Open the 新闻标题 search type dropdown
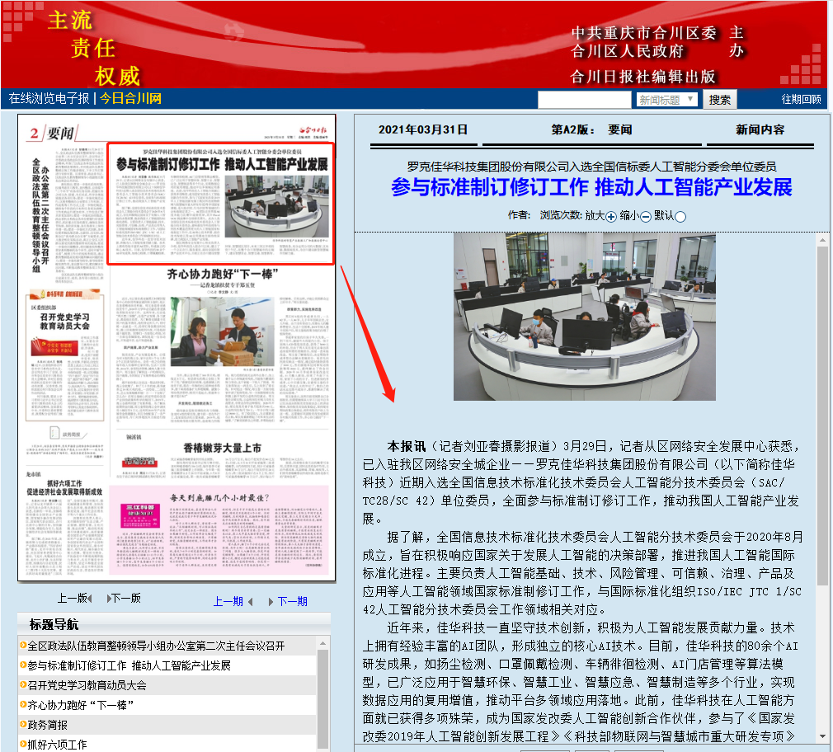833x752 pixels. (x=666, y=99)
